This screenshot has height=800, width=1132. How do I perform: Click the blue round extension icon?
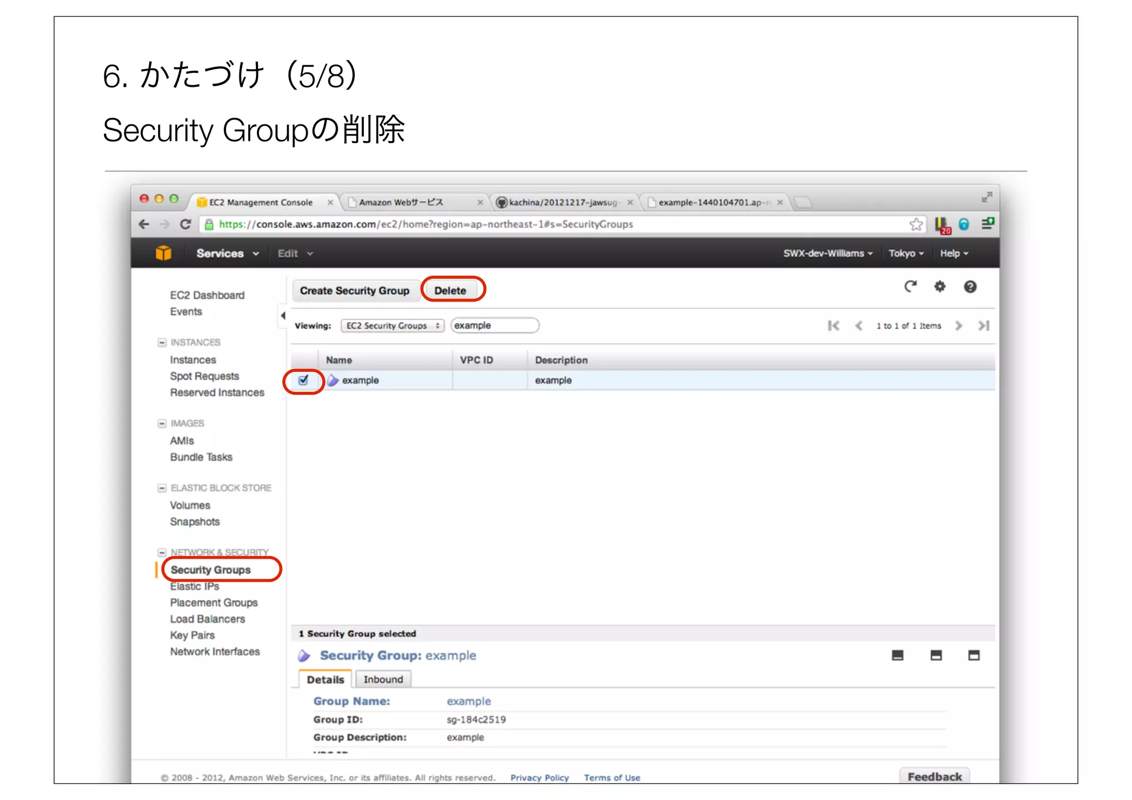pos(964,224)
